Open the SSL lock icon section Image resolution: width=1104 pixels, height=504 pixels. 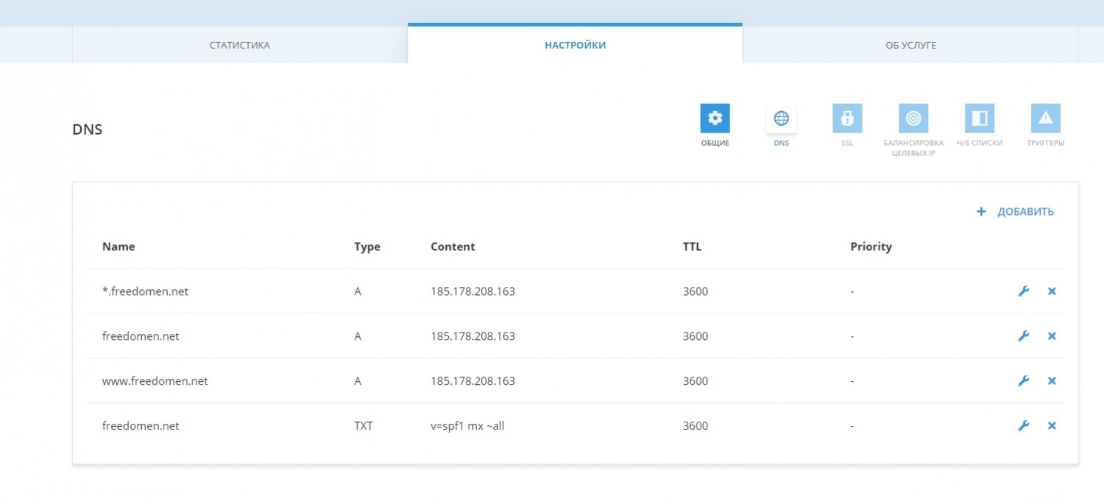click(847, 118)
